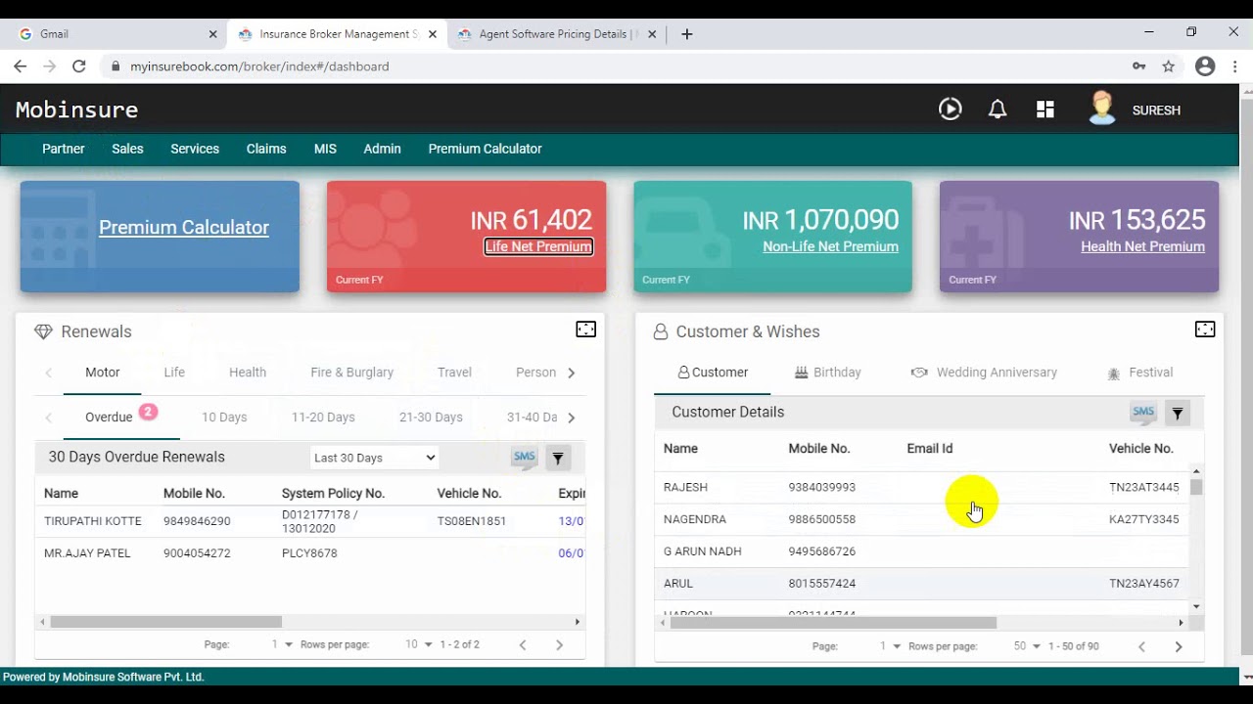
Task: Go to previous page in Renewals table
Action: click(x=523, y=644)
